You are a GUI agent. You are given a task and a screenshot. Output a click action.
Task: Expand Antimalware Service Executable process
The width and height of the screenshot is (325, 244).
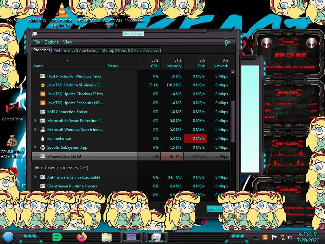coord(35,177)
